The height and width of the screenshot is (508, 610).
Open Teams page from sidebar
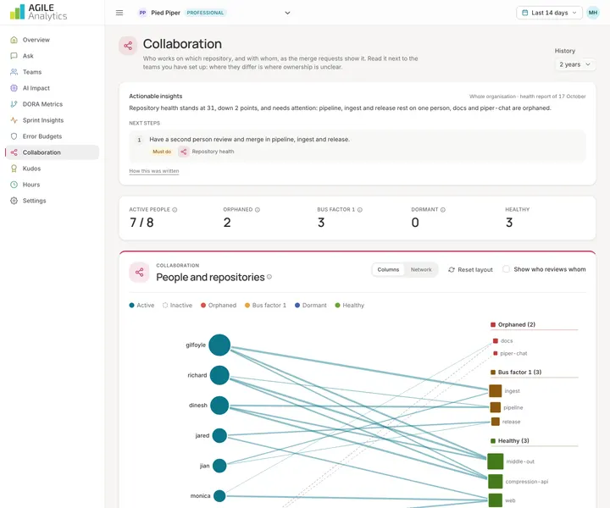pyautogui.click(x=52, y=72)
